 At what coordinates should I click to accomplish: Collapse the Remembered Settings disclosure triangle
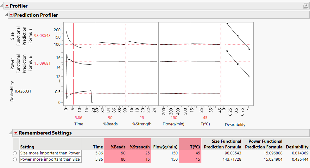pyautogui.click(x=11, y=133)
